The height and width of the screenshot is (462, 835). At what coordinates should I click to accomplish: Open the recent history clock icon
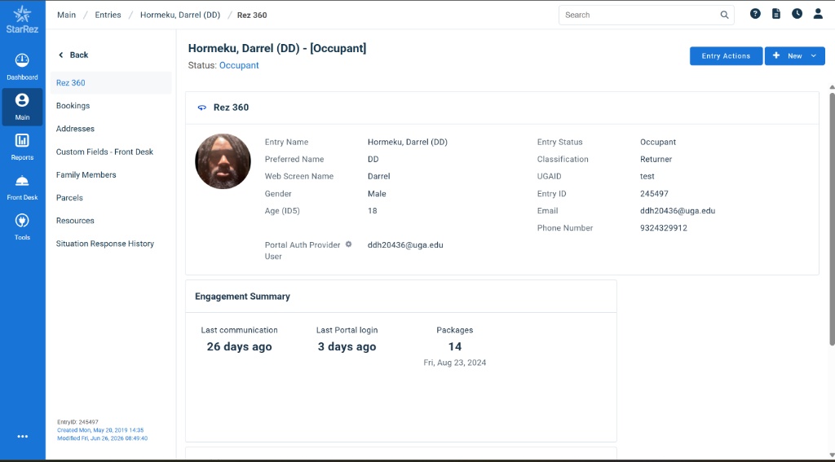tap(797, 14)
